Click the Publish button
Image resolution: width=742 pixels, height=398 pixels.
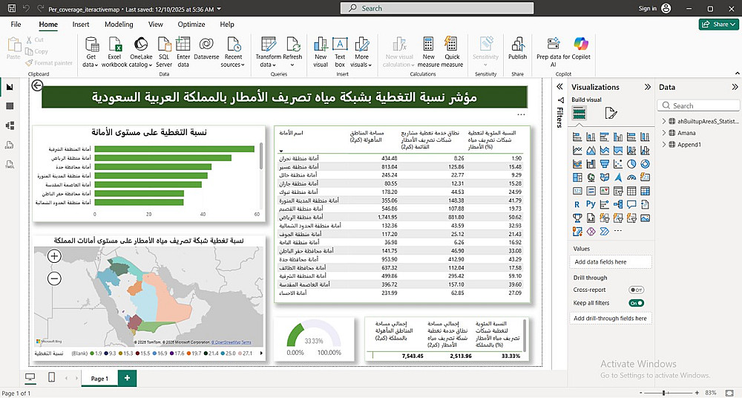click(517, 49)
